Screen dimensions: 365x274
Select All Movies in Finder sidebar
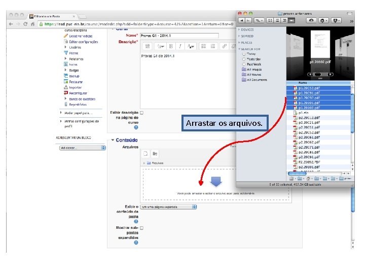coord(254,75)
